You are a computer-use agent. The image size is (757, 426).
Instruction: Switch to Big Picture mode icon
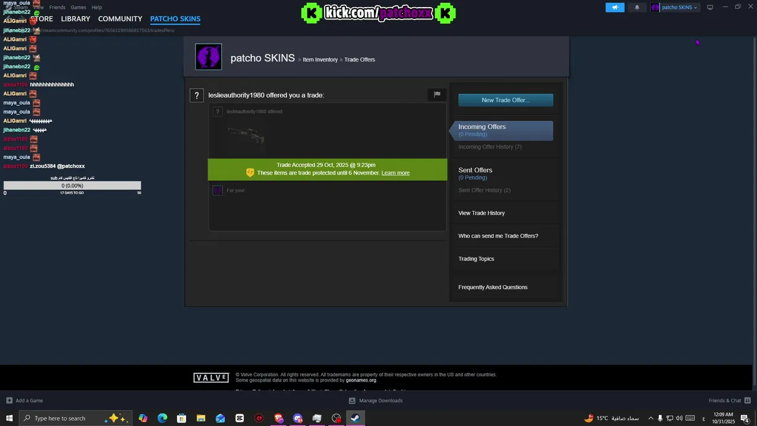point(710,7)
